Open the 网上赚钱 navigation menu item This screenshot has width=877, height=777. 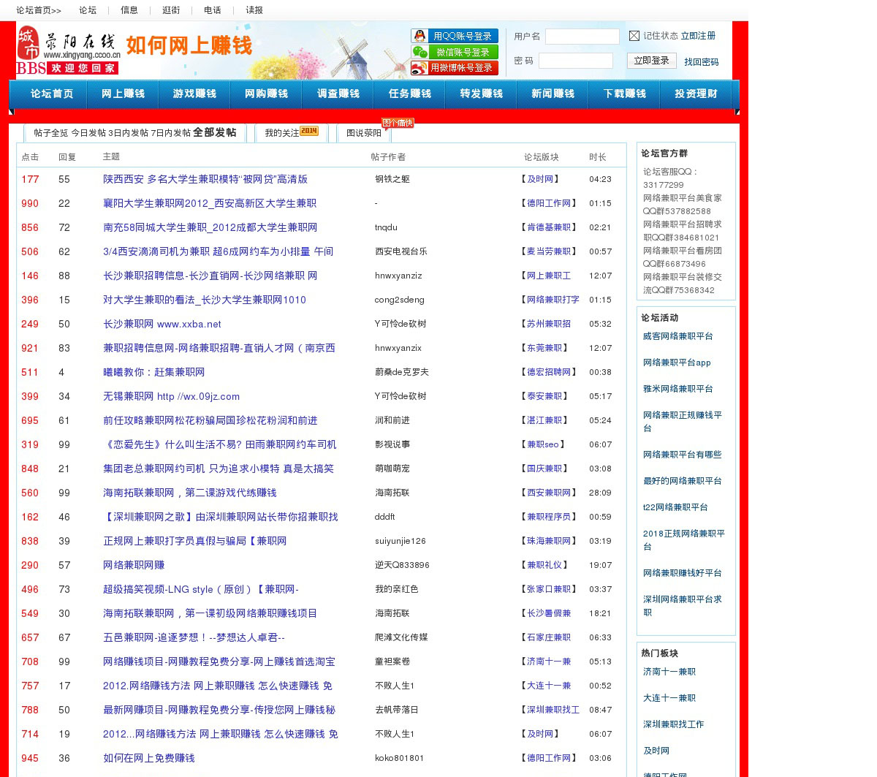point(123,94)
